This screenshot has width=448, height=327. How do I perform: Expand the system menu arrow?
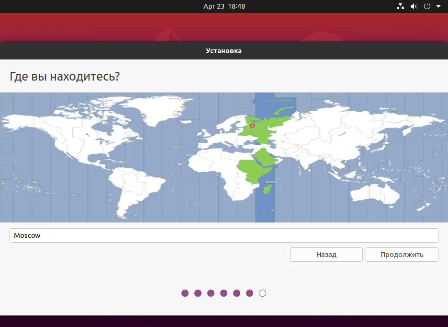[438, 6]
